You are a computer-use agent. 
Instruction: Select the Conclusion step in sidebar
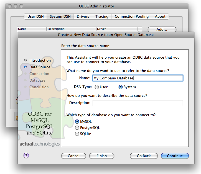pos(39,87)
